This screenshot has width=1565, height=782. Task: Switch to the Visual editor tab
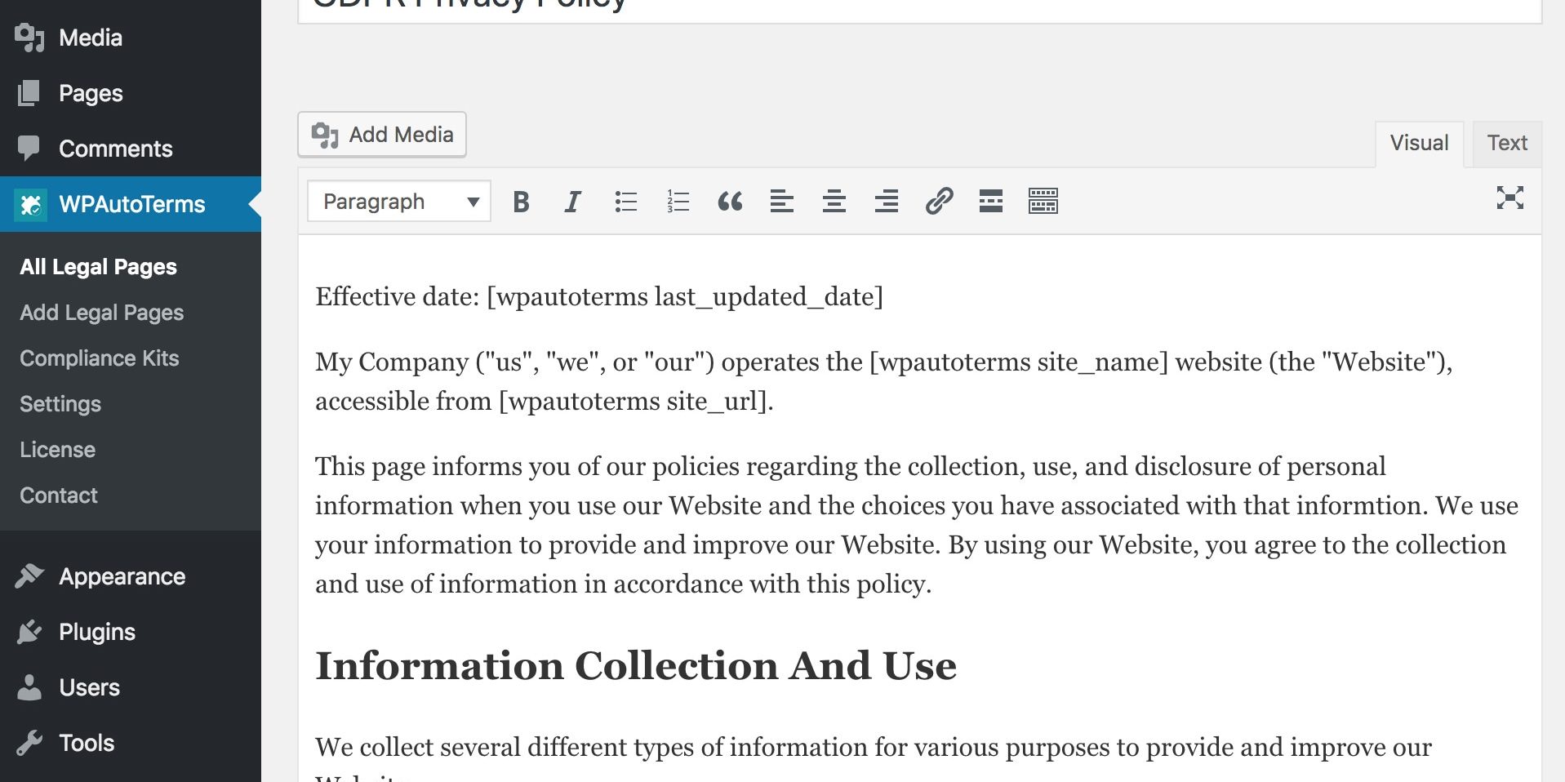1419,144
